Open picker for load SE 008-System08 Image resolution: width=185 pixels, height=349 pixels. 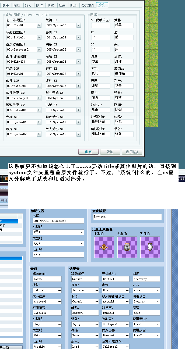click(79, 86)
